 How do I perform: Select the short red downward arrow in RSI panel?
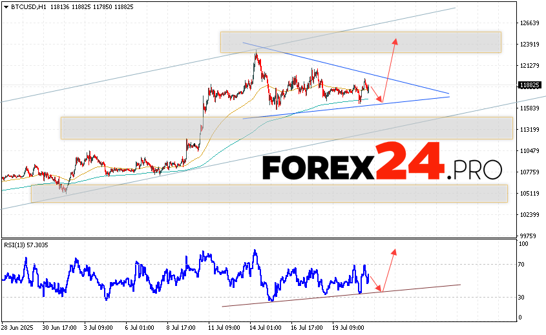pyautogui.click(x=375, y=283)
